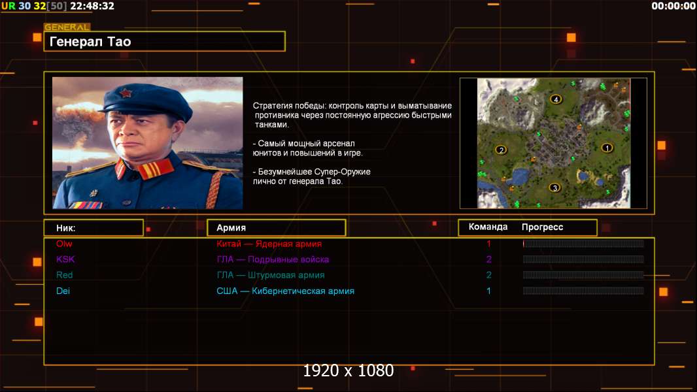Click team number for player KSK

pyautogui.click(x=488, y=259)
